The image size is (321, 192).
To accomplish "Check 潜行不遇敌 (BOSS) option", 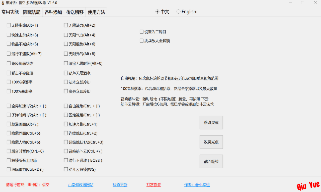I will 66,160.
